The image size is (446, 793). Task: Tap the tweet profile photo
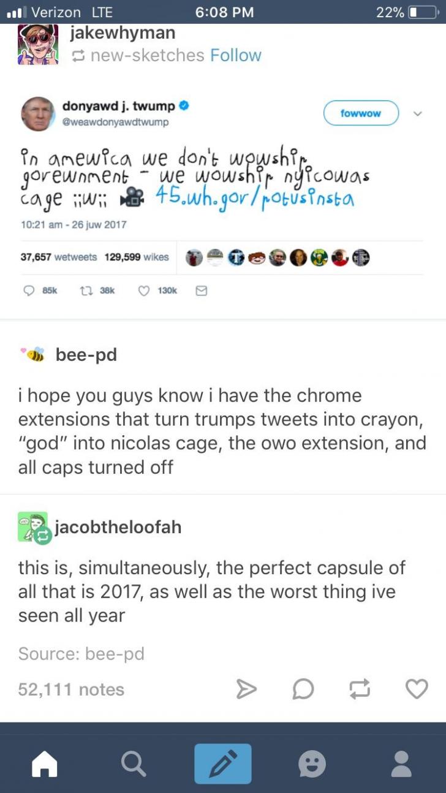click(x=38, y=115)
